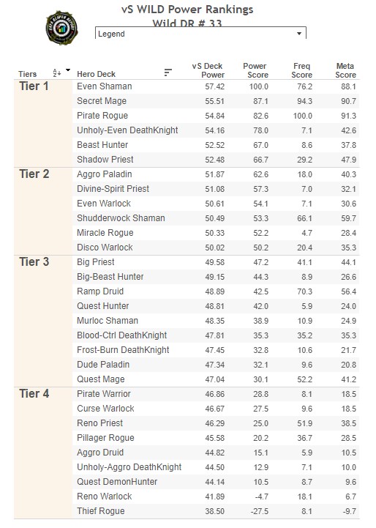Image resolution: width=376 pixels, height=528 pixels.
Task: Select the Reno Warlock deck row
Action: [x=216, y=497]
